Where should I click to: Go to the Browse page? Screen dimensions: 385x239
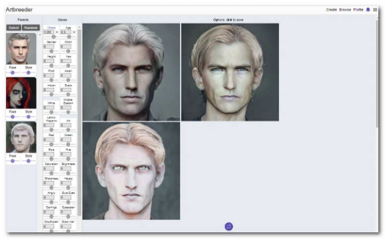345,10
